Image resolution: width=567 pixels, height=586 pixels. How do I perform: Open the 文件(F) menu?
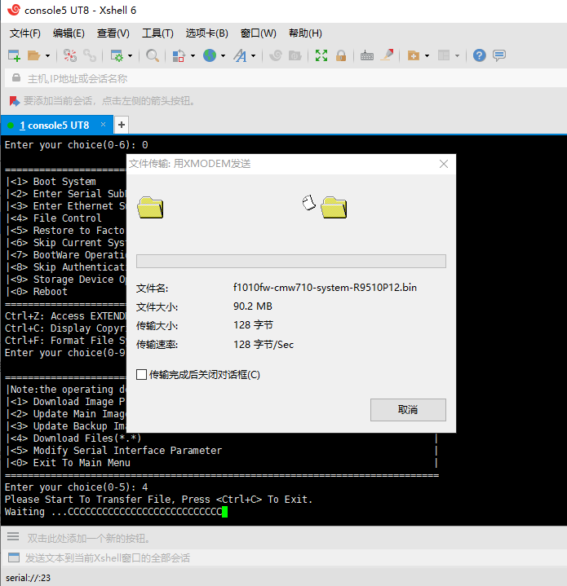[24, 33]
